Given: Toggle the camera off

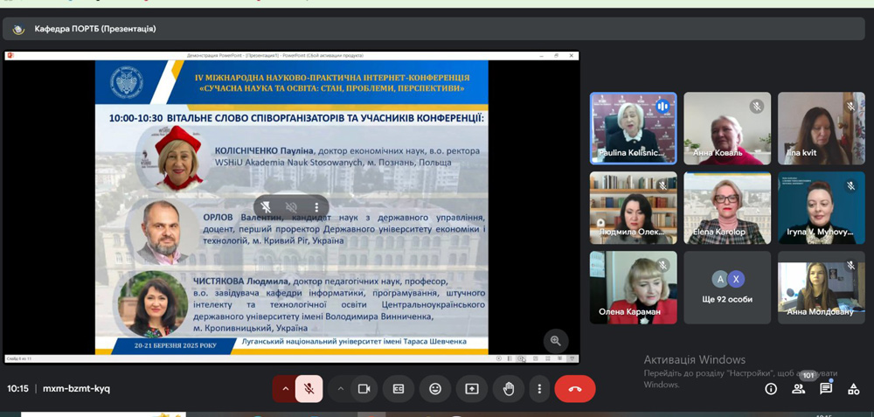Looking at the screenshot, I should 364,389.
